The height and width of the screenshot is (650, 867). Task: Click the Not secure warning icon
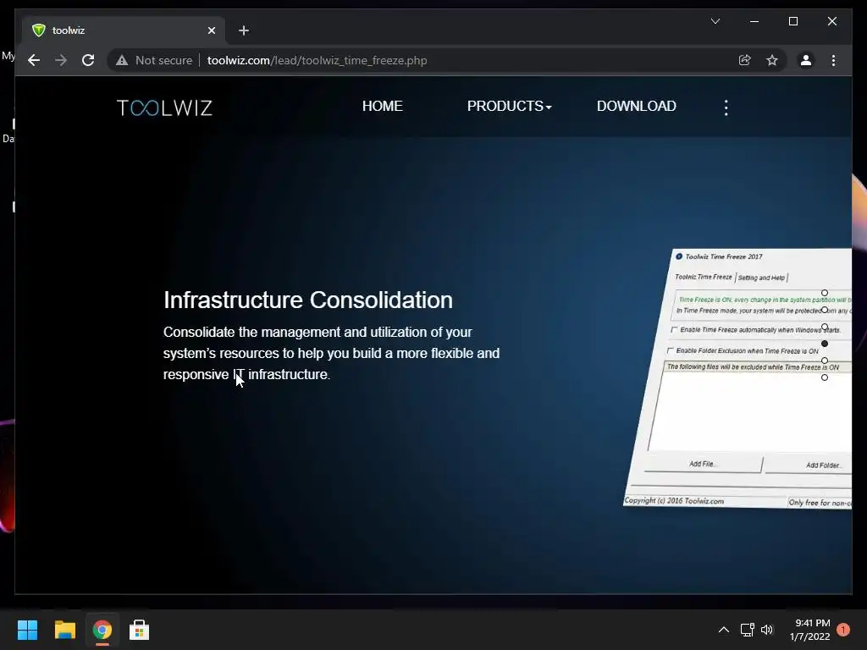pyautogui.click(x=122, y=60)
